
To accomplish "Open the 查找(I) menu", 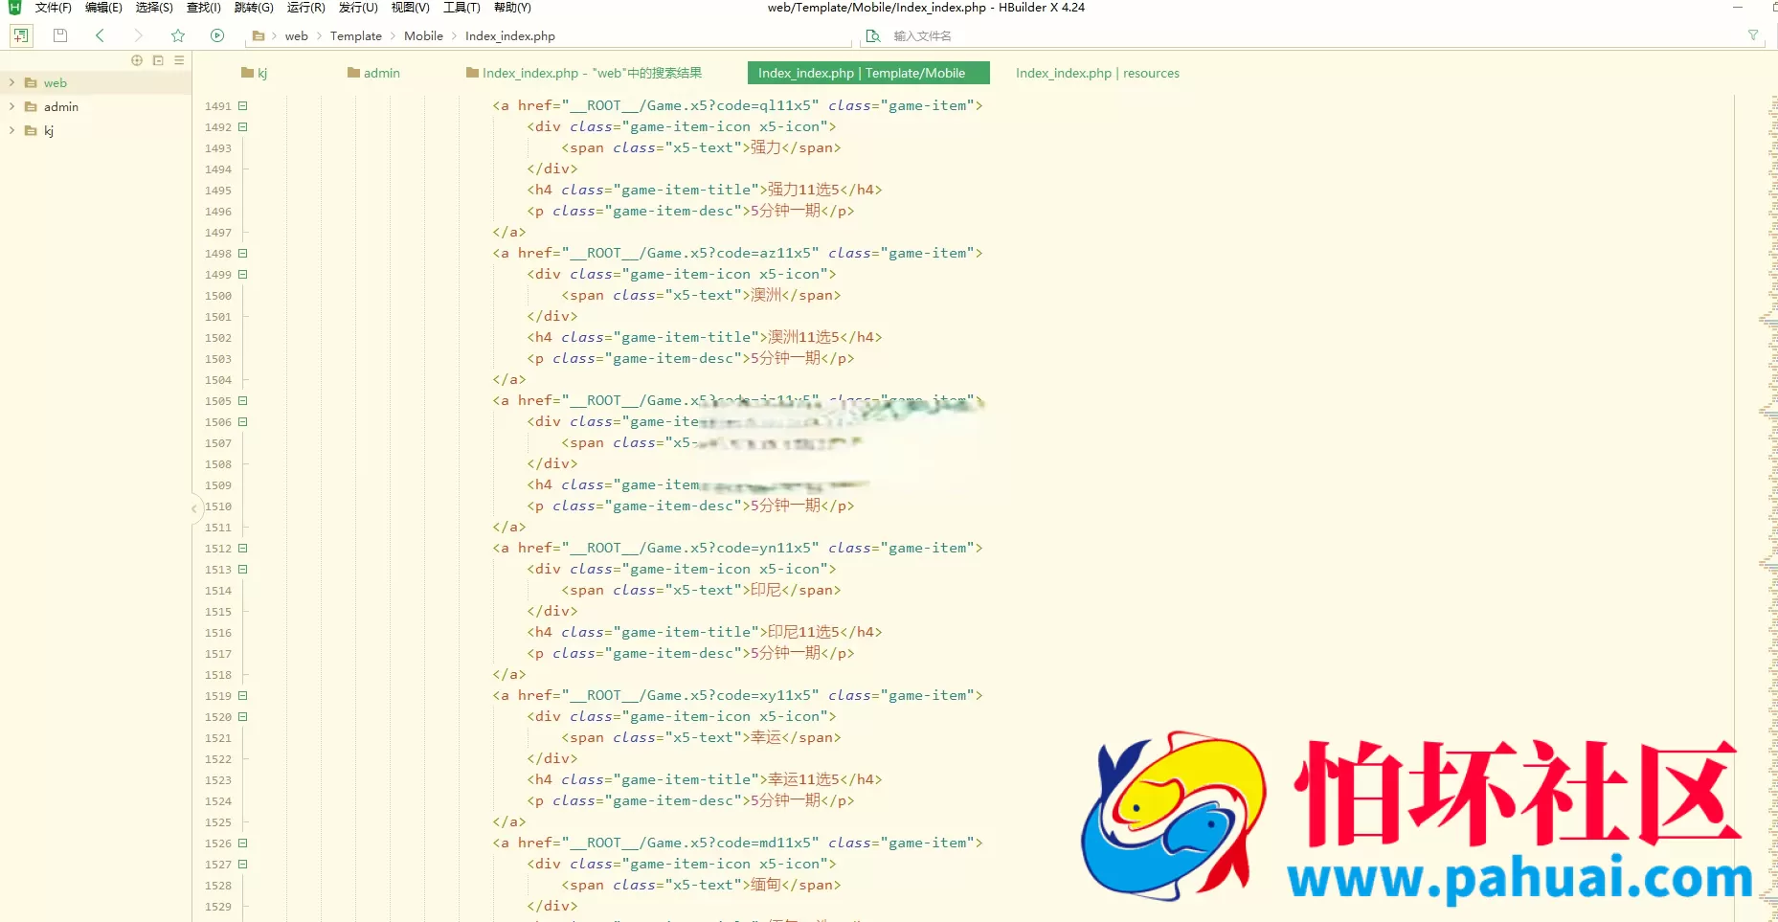I will point(204,8).
